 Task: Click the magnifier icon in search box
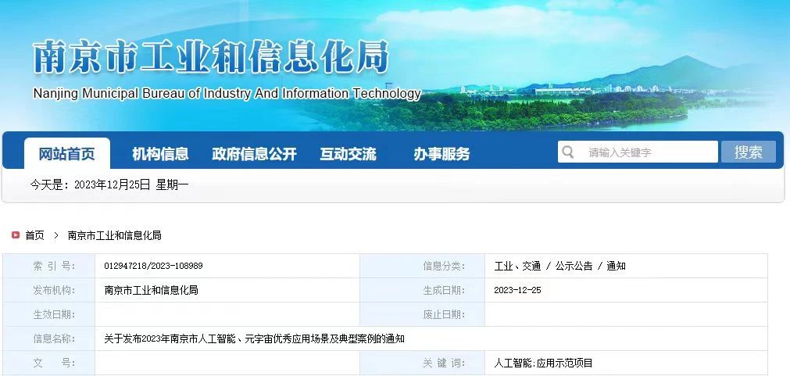point(568,152)
